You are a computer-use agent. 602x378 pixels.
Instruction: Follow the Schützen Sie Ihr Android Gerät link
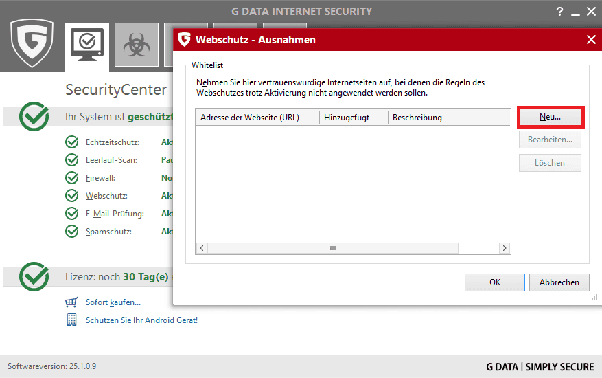[141, 320]
